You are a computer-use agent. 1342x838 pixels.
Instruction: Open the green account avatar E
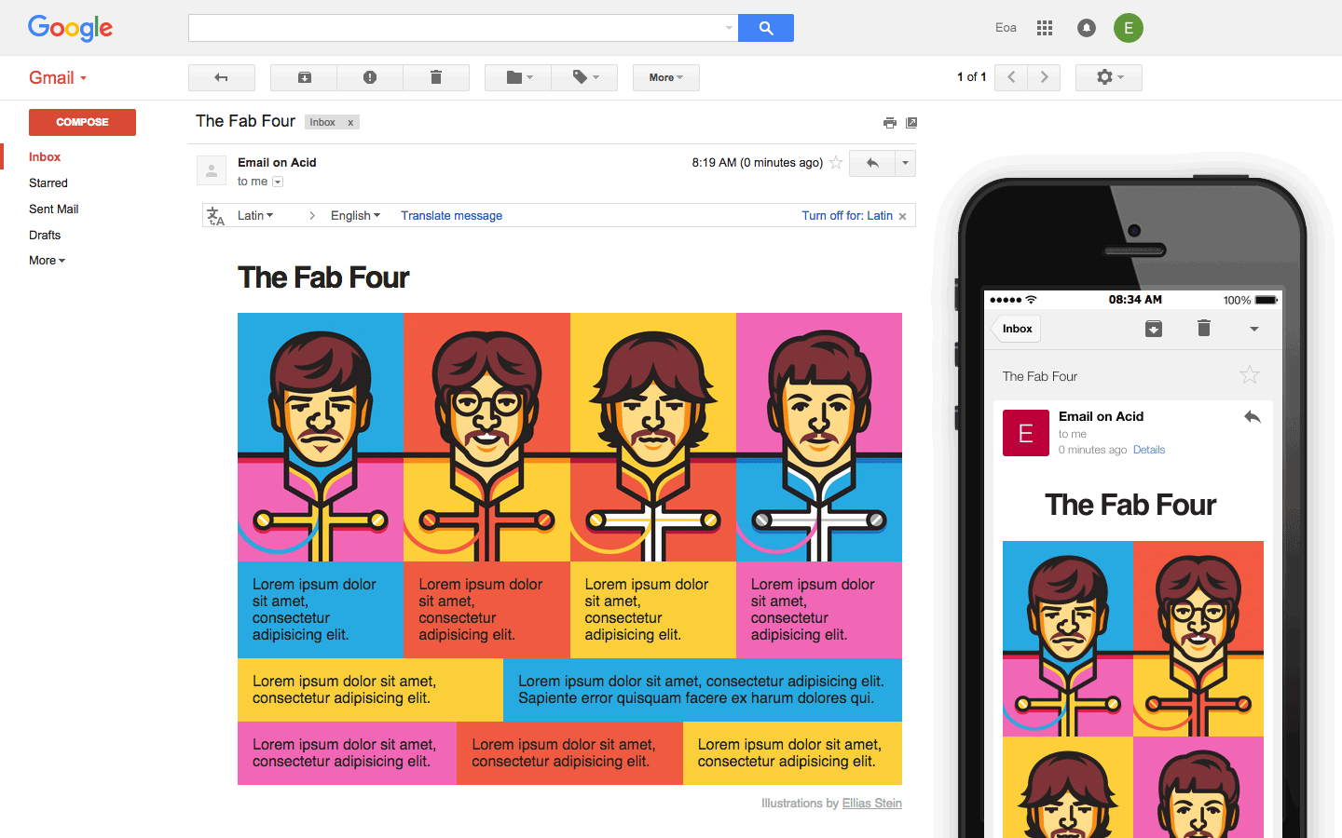pos(1129,28)
